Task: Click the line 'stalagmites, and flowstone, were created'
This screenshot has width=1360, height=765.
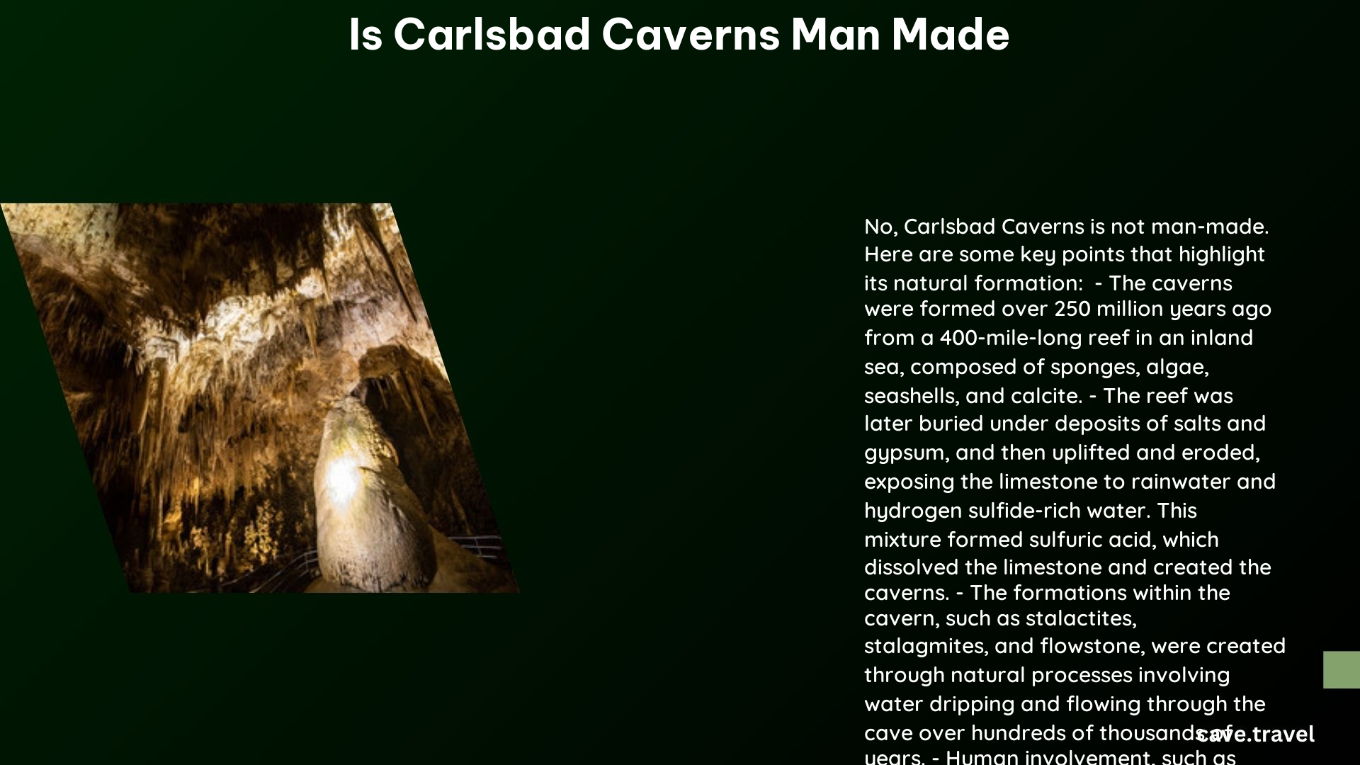Action: point(1075,646)
